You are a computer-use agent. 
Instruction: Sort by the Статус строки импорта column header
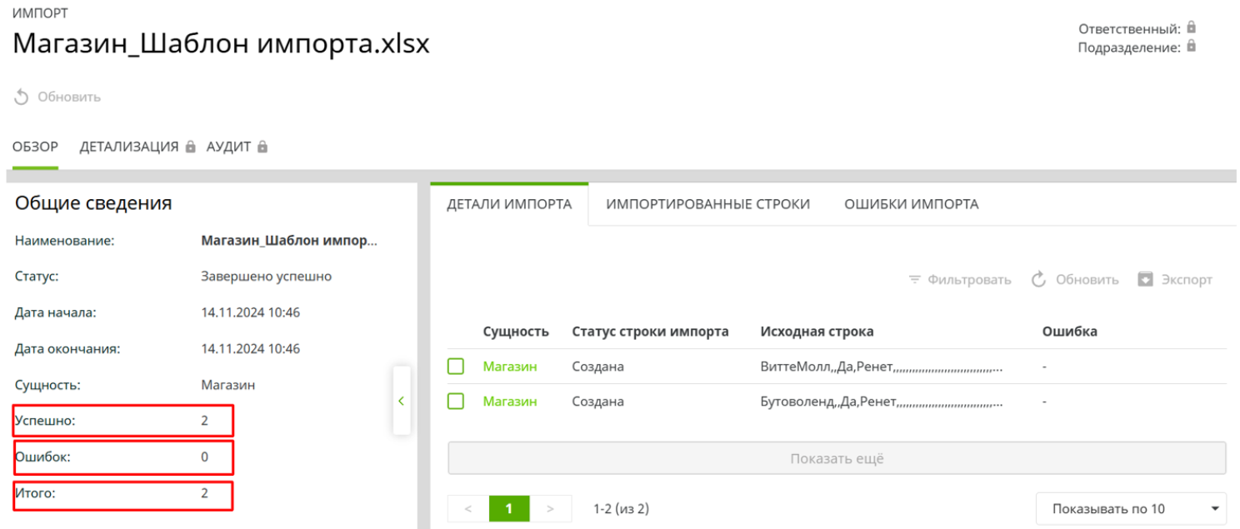click(650, 332)
